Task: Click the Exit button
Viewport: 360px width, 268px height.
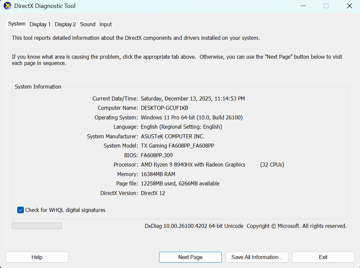Action: pyautogui.click(x=323, y=257)
